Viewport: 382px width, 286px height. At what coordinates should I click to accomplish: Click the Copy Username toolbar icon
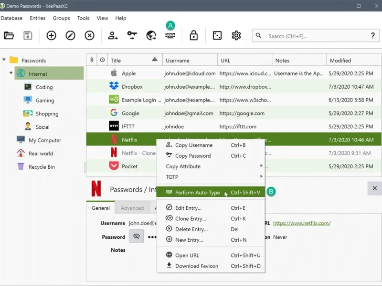[x=113, y=35]
